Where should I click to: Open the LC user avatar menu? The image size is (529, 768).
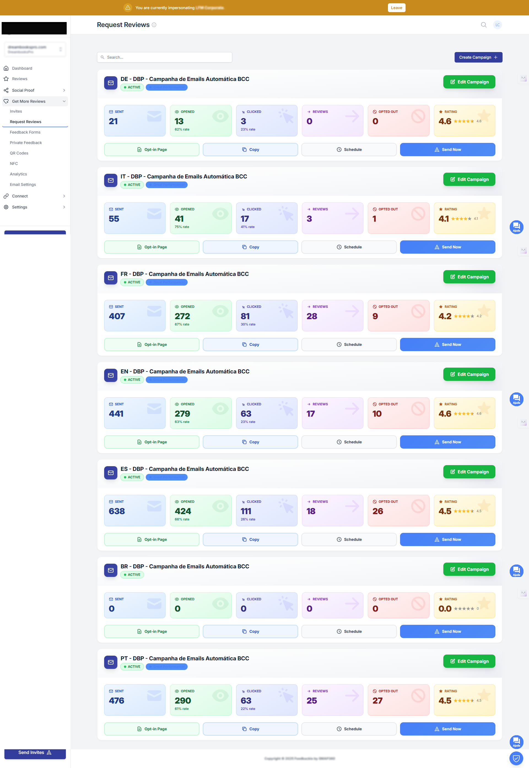coord(497,25)
